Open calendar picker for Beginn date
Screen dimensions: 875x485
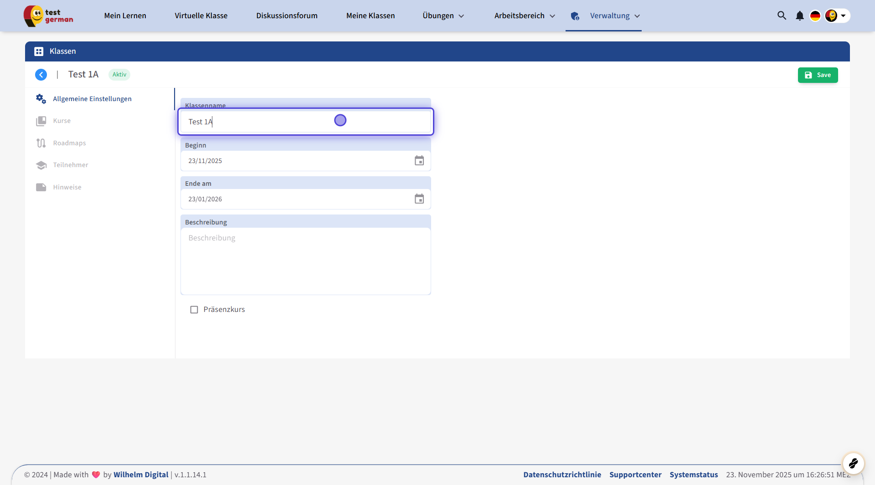point(419,161)
